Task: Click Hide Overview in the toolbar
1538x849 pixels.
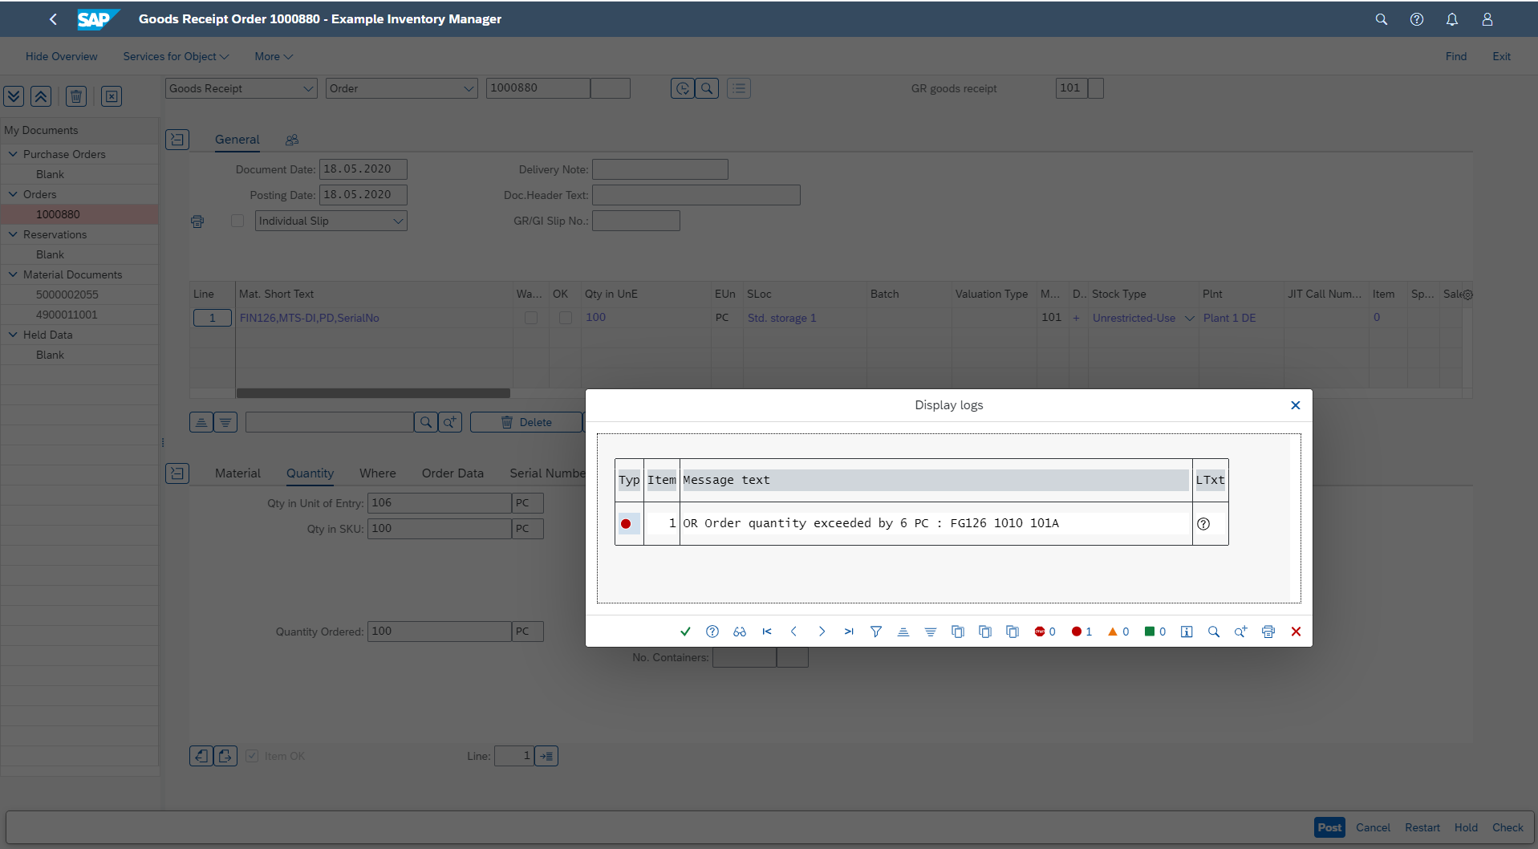Action: tap(61, 56)
